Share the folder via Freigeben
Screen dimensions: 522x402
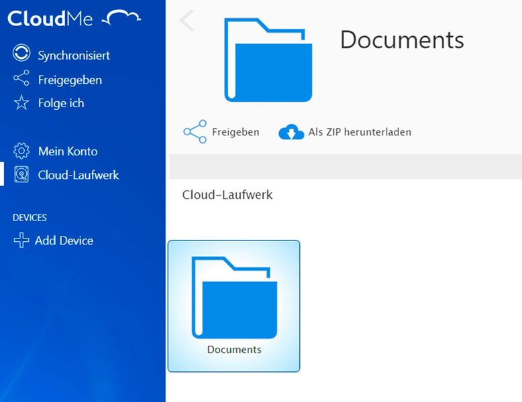[236, 132]
